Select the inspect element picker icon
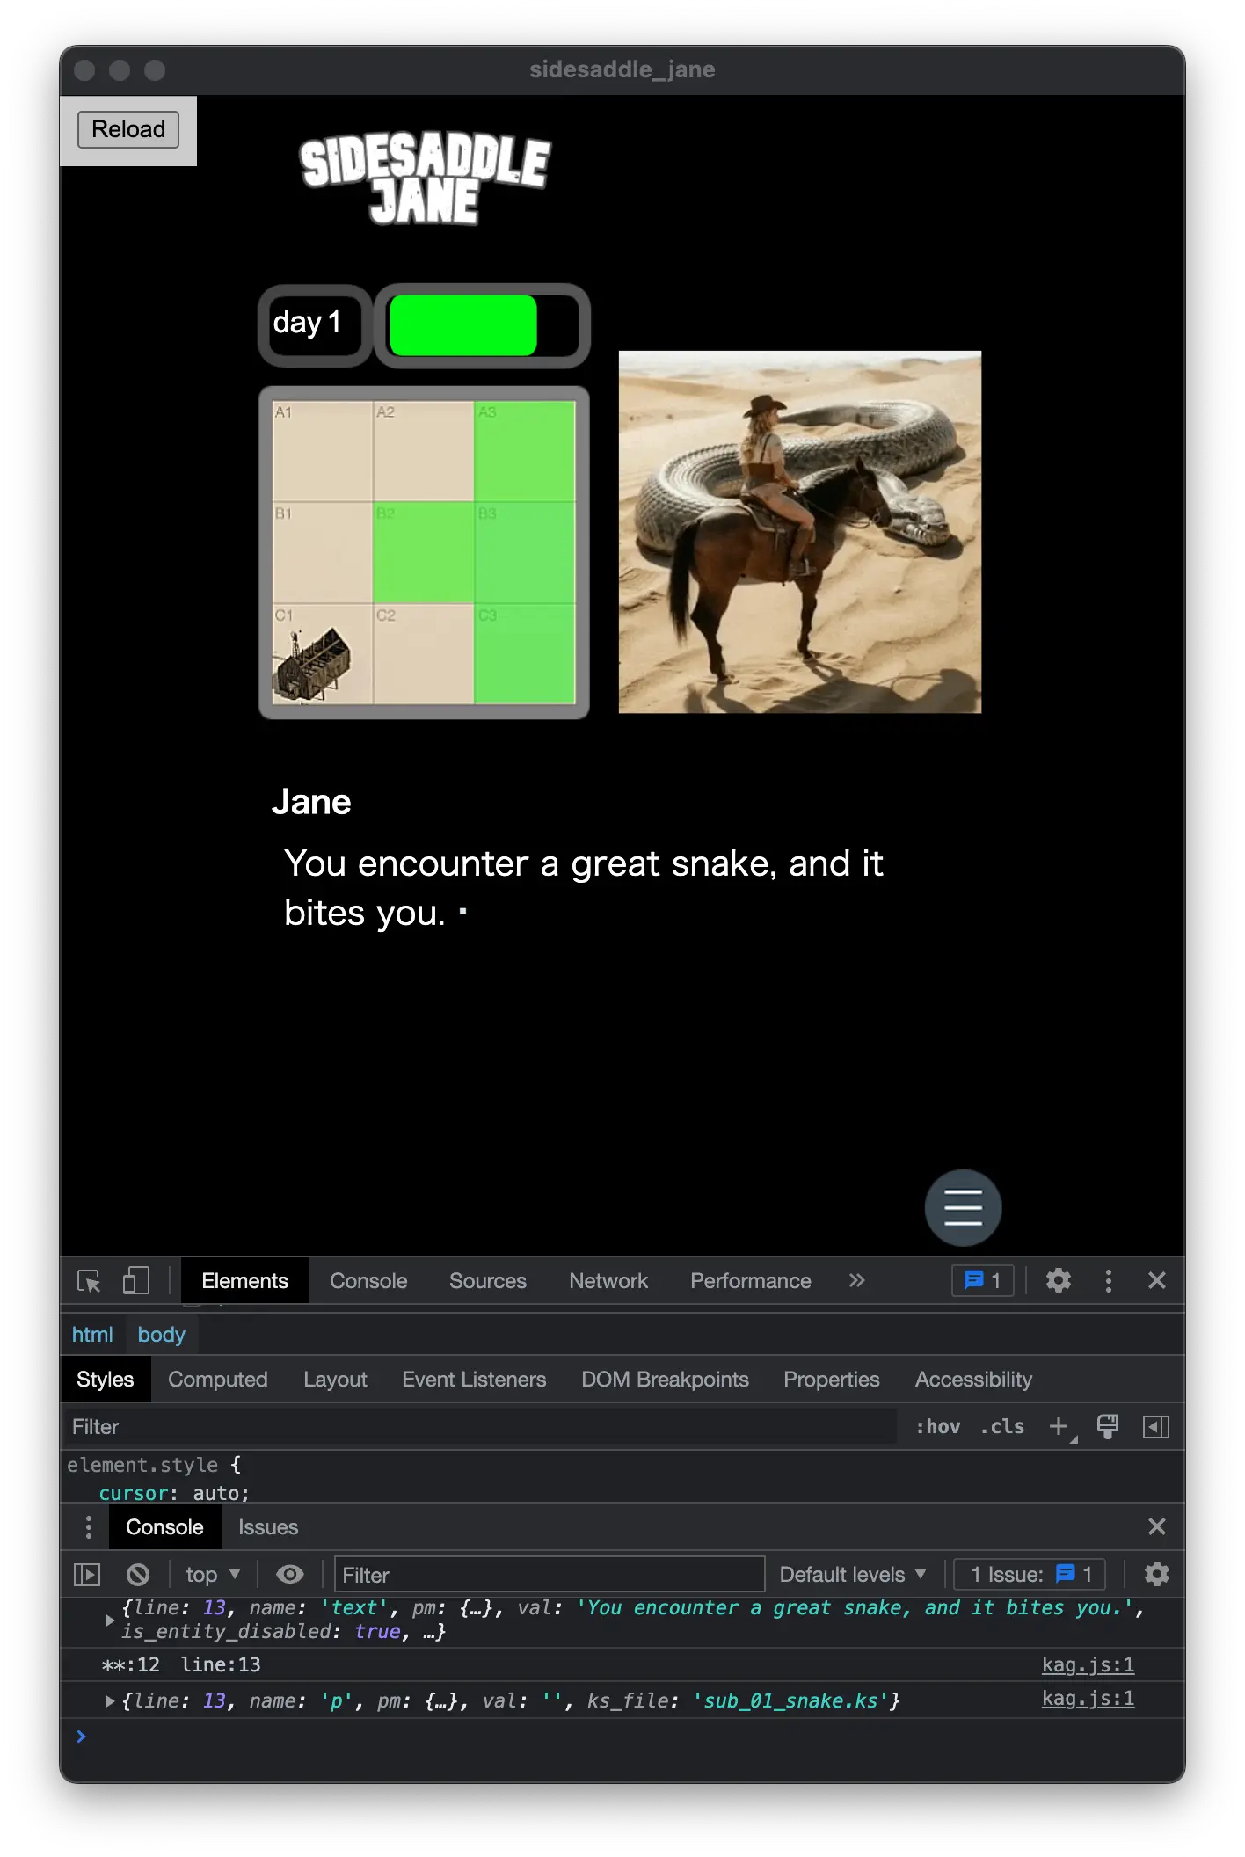This screenshot has height=1857, width=1245. (89, 1281)
